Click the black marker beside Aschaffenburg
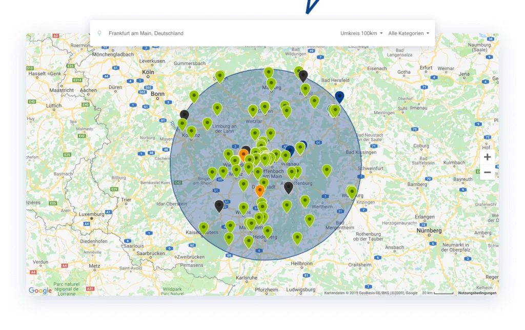This screenshot has height=330, width=525. pos(289,187)
